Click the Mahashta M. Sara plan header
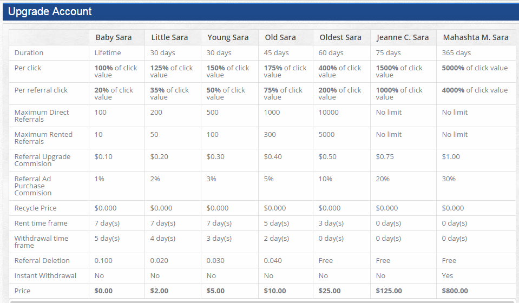Viewport: 519px width, 303px height. point(476,37)
